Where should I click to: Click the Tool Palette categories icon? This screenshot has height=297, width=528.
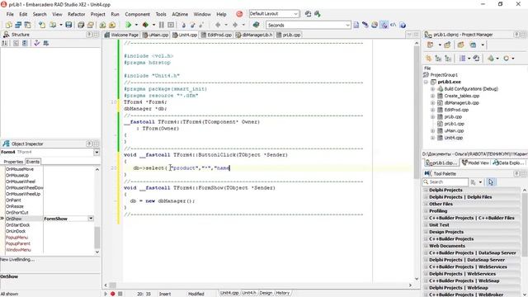[474, 182]
